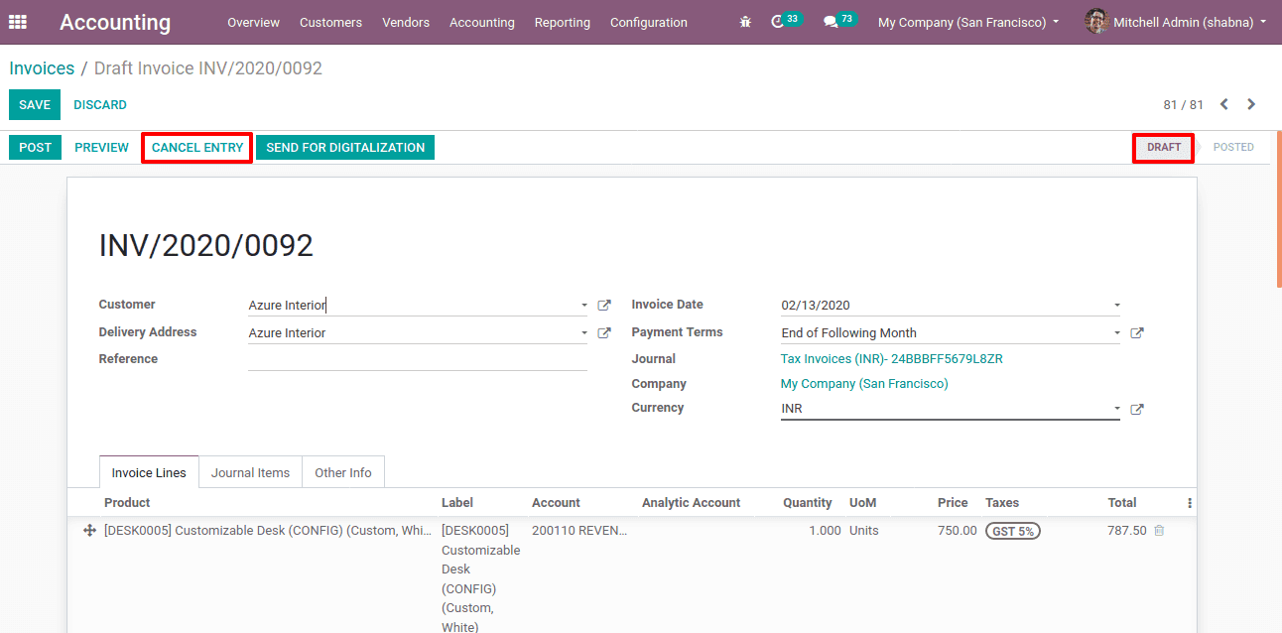Click the Customizable Desk product cell
The width and height of the screenshot is (1282, 633).
[x=268, y=531]
